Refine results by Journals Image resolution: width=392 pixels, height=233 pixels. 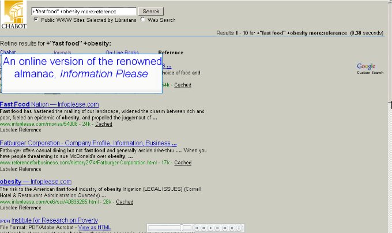62,52
